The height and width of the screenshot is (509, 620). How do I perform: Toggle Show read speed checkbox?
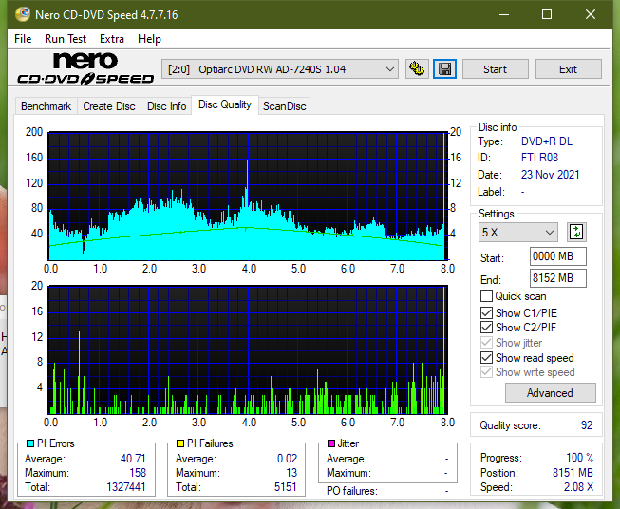[486, 357]
